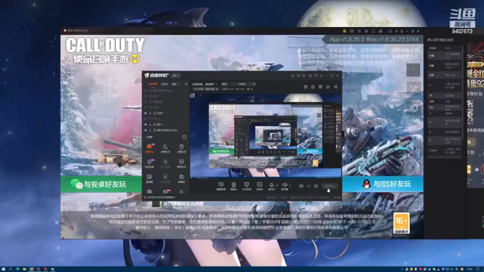Image resolution: width=484 pixels, height=272 pixels.
Task: Click the phone screen-cast source icon
Action: [x=246, y=186]
